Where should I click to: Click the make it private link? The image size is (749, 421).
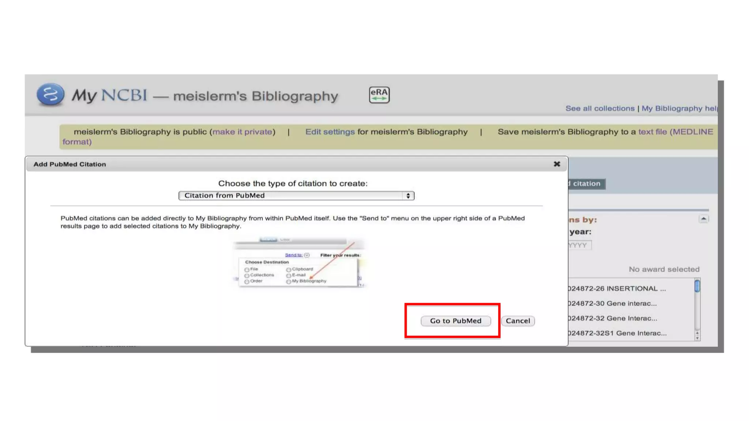[x=242, y=132]
